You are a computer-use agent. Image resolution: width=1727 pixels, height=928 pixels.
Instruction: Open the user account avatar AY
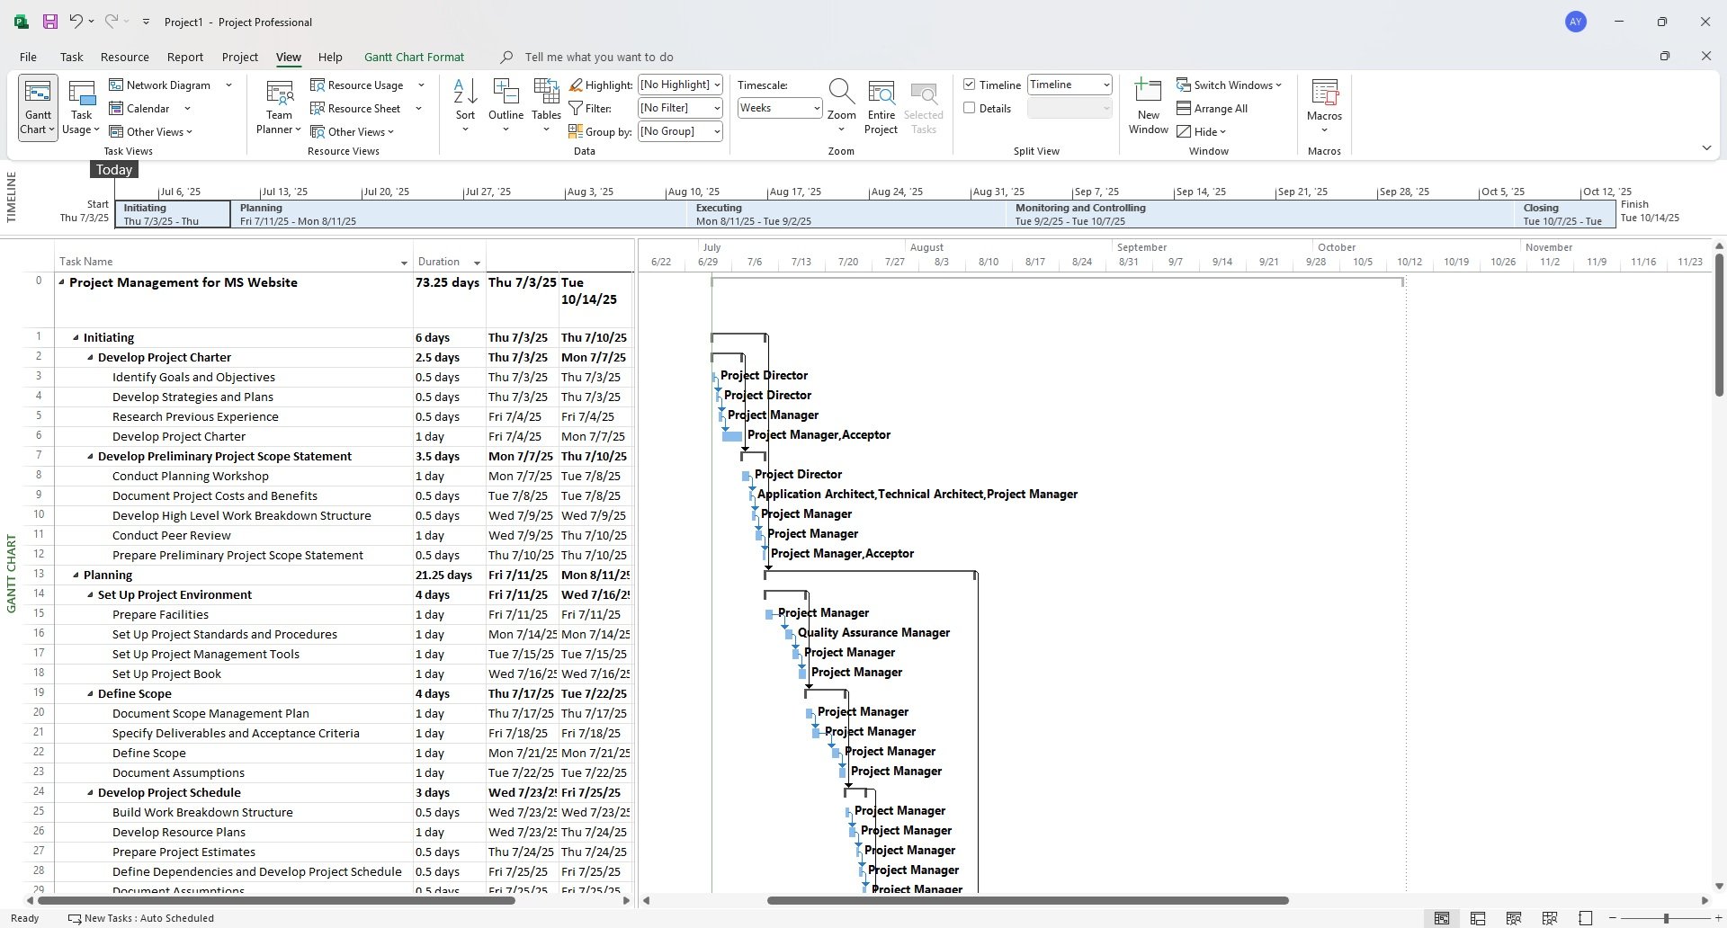(1576, 22)
